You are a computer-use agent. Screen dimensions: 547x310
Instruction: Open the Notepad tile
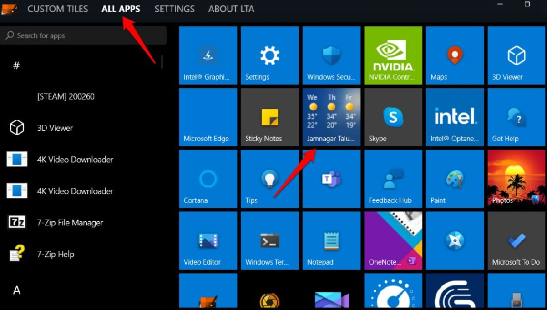332,240
